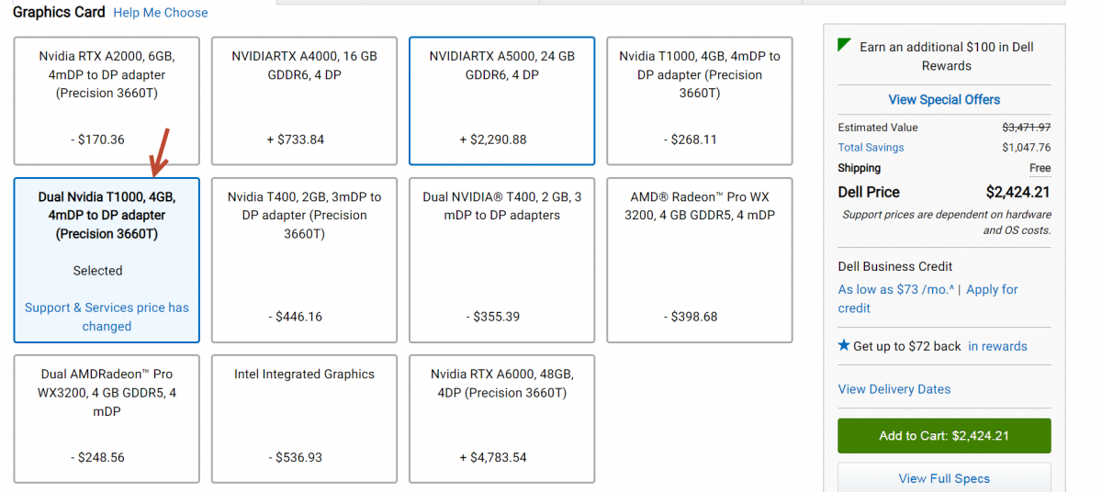Select the Dual Nvidia T1000 4GB option
1102x492 pixels.
pyautogui.click(x=107, y=260)
